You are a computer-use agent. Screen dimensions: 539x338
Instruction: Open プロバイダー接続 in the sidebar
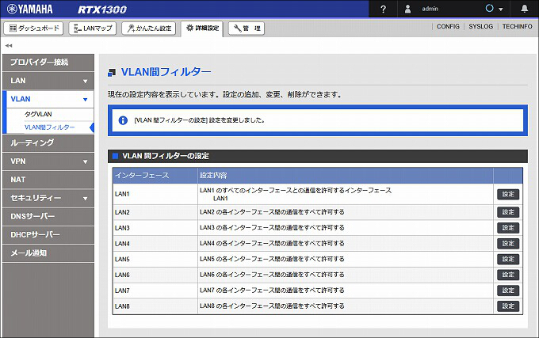[48, 63]
